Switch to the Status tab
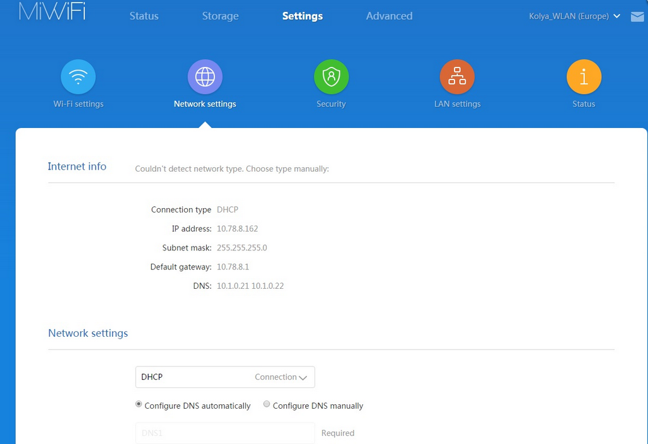This screenshot has height=444, width=648. [x=144, y=16]
